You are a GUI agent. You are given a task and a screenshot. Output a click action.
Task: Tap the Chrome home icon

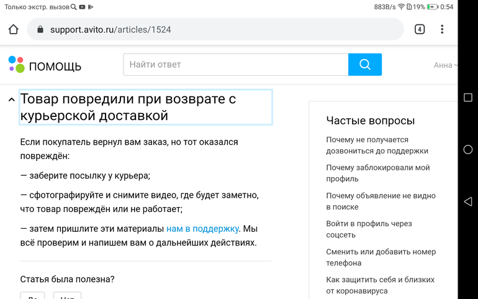tap(14, 29)
